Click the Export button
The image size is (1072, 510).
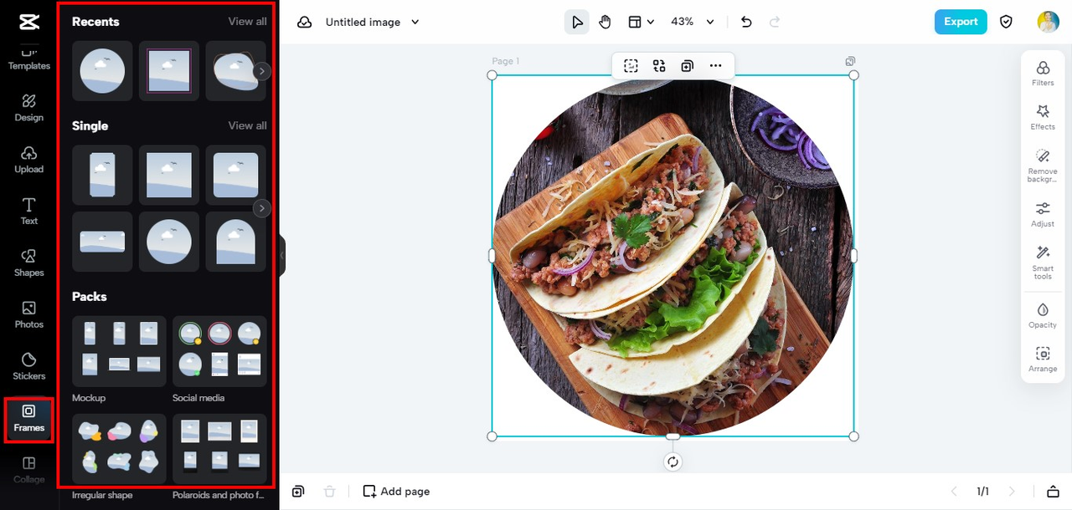pos(961,22)
